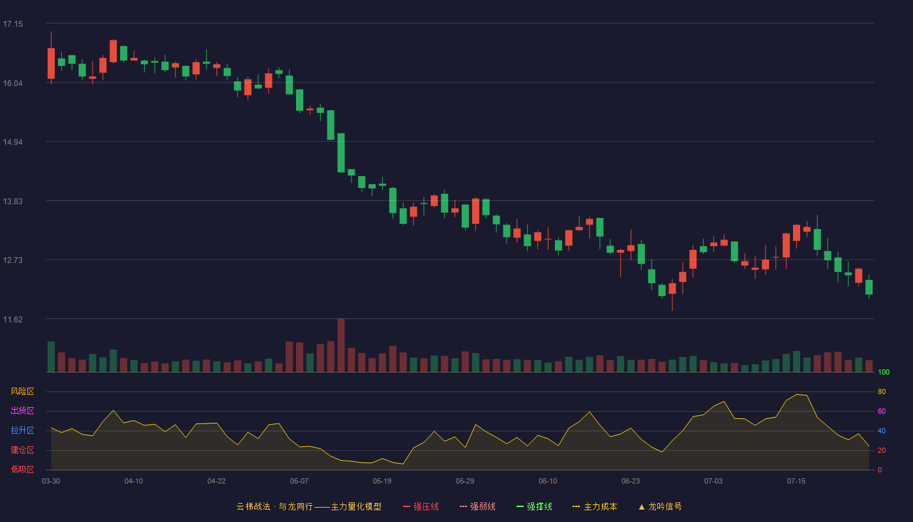Click the 12.73 price axis label
This screenshot has width=913, height=522.
point(13,260)
